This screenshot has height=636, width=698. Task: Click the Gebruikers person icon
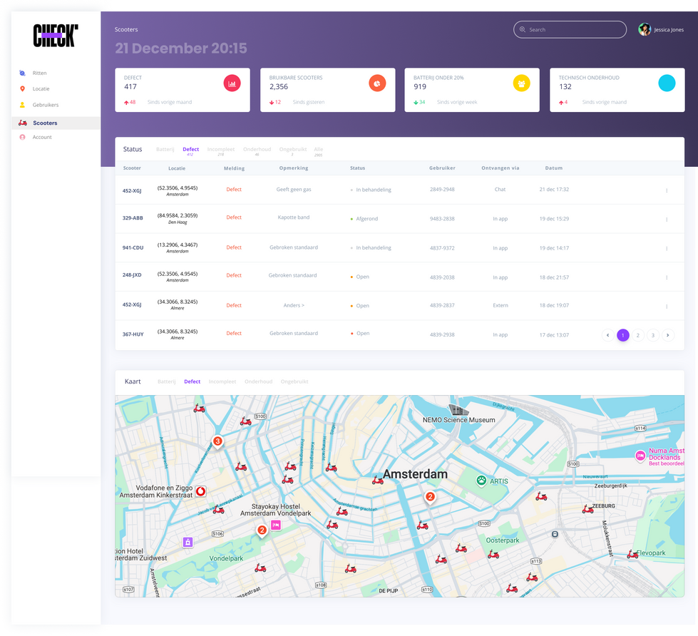[x=22, y=105]
